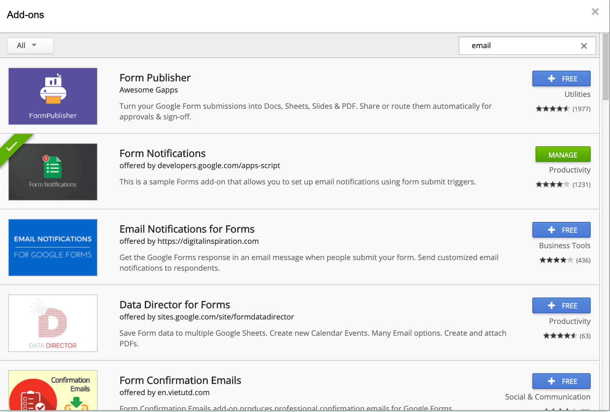The width and height of the screenshot is (610, 412).
Task: Open the Form Publisher title link
Action: click(155, 78)
